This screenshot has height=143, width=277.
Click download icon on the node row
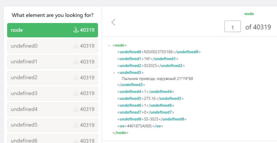click(76, 30)
